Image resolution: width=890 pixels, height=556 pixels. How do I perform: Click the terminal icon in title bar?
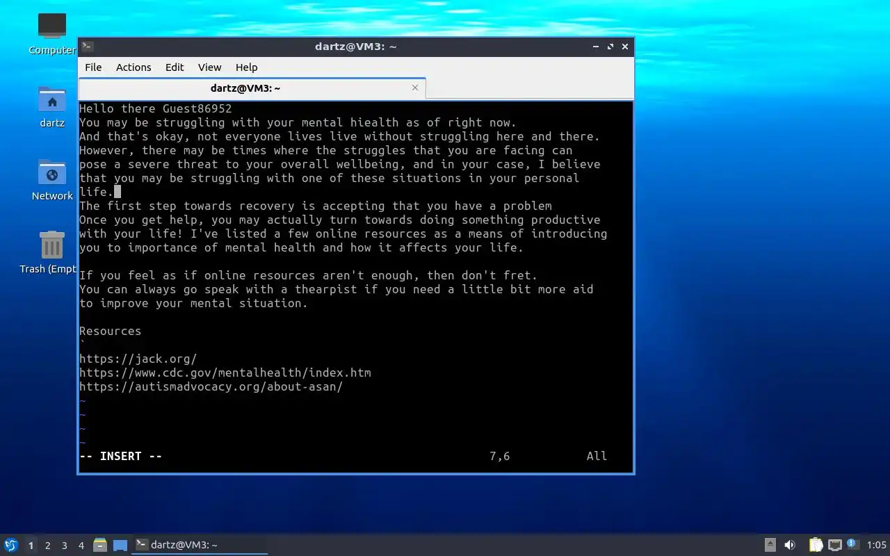pos(87,47)
